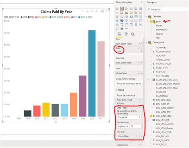
Task: Check the Quarter field checkbox
Action: [151, 34]
